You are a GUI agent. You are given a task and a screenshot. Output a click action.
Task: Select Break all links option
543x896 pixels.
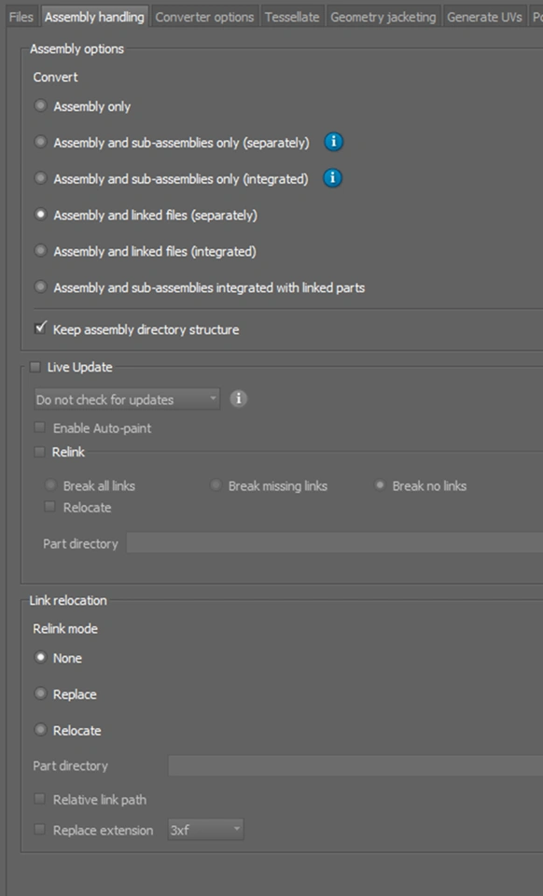pyautogui.click(x=50, y=485)
